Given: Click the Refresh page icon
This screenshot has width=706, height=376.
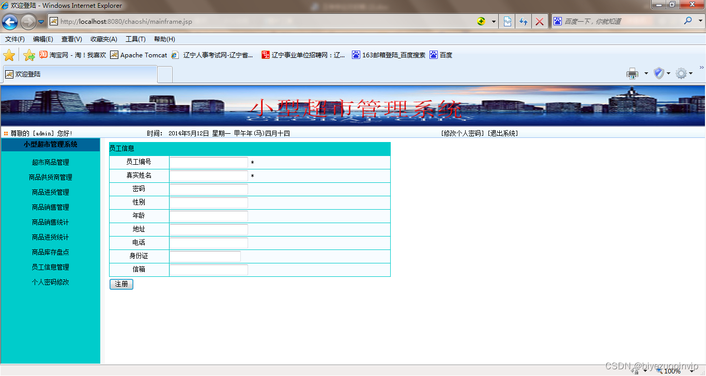Looking at the screenshot, I should pyautogui.click(x=524, y=21).
